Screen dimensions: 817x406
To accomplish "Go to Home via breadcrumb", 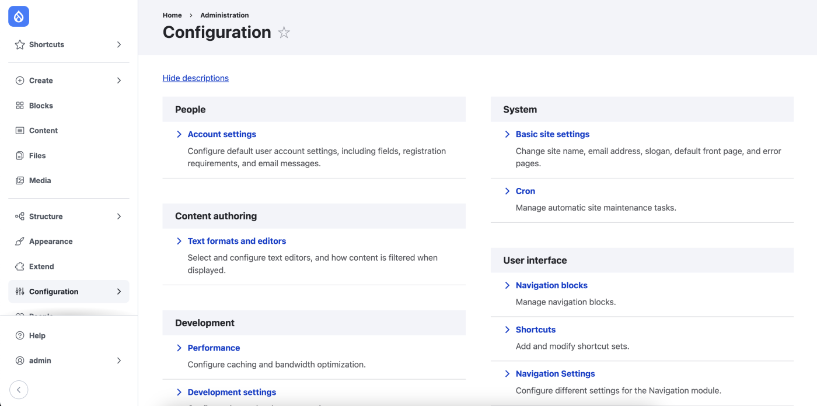I will (x=172, y=15).
